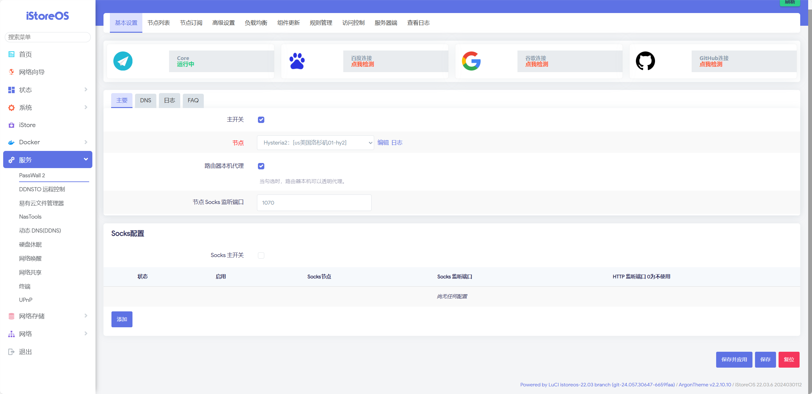This screenshot has height=394, width=812.
Task: Select the 主要 sub-tab
Action: 122,100
